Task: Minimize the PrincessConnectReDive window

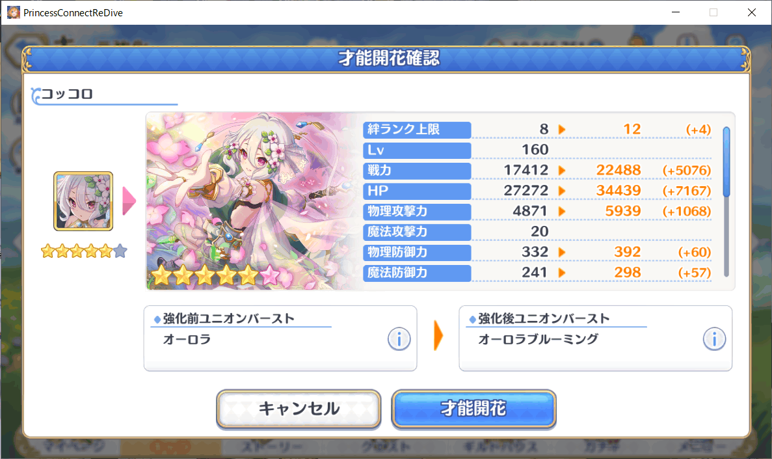Action: click(676, 12)
